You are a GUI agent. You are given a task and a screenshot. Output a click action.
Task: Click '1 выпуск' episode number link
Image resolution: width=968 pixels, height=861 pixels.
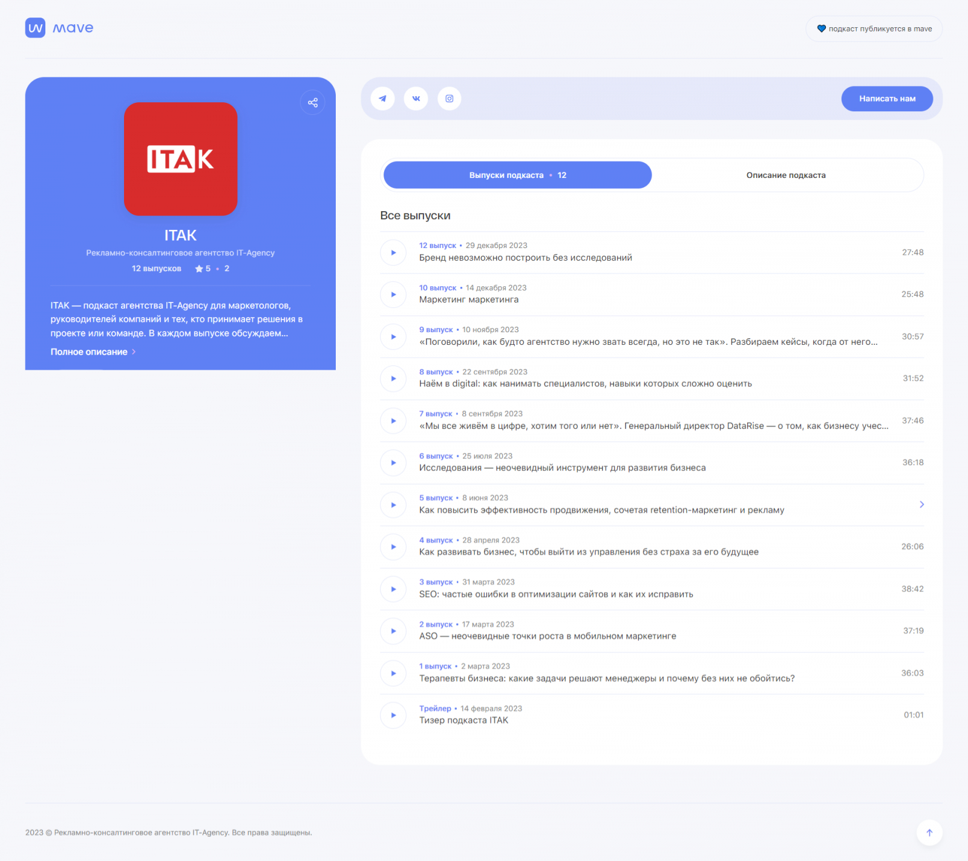[435, 666]
